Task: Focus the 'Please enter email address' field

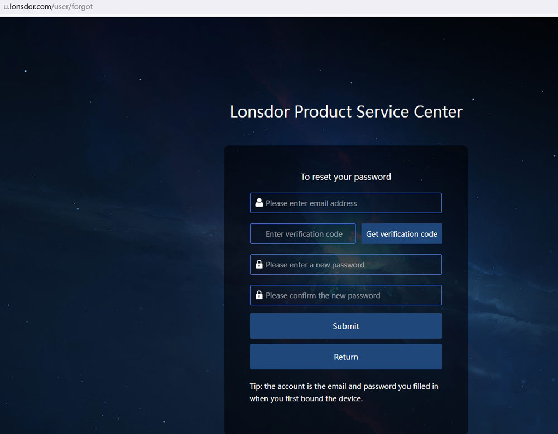Action: click(x=352, y=203)
